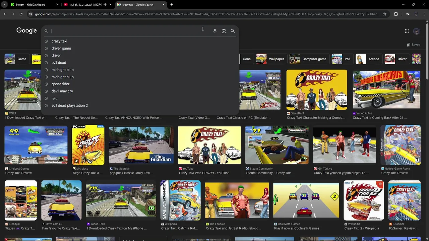The width and height of the screenshot is (429, 241).
Task: Filter images by the Game chip
Action: pos(16,59)
